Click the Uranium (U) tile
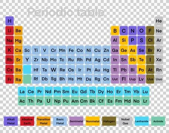The image size is (169, 133). pyautogui.click(x=49, y=101)
